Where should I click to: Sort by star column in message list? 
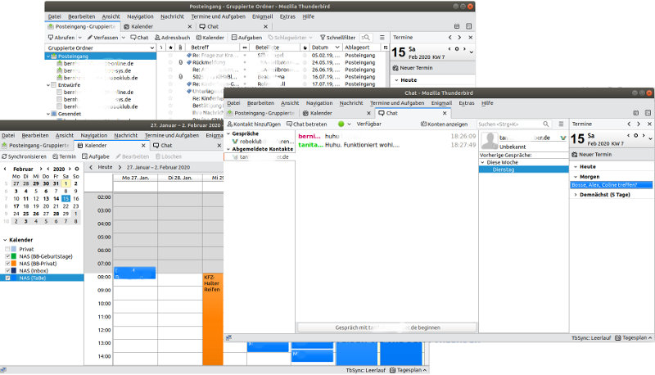[x=170, y=47]
